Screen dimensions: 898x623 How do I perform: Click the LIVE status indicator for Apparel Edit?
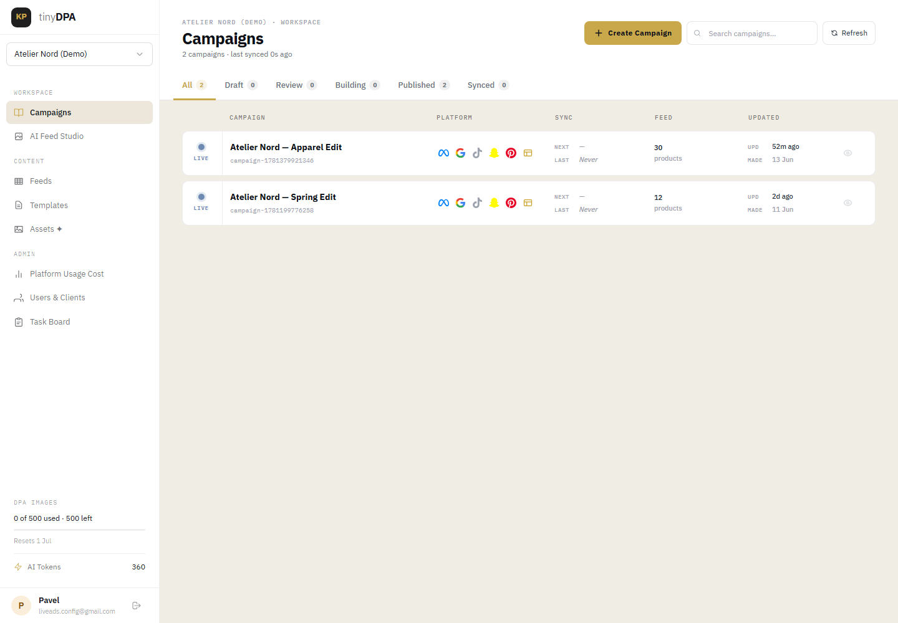pos(201,152)
